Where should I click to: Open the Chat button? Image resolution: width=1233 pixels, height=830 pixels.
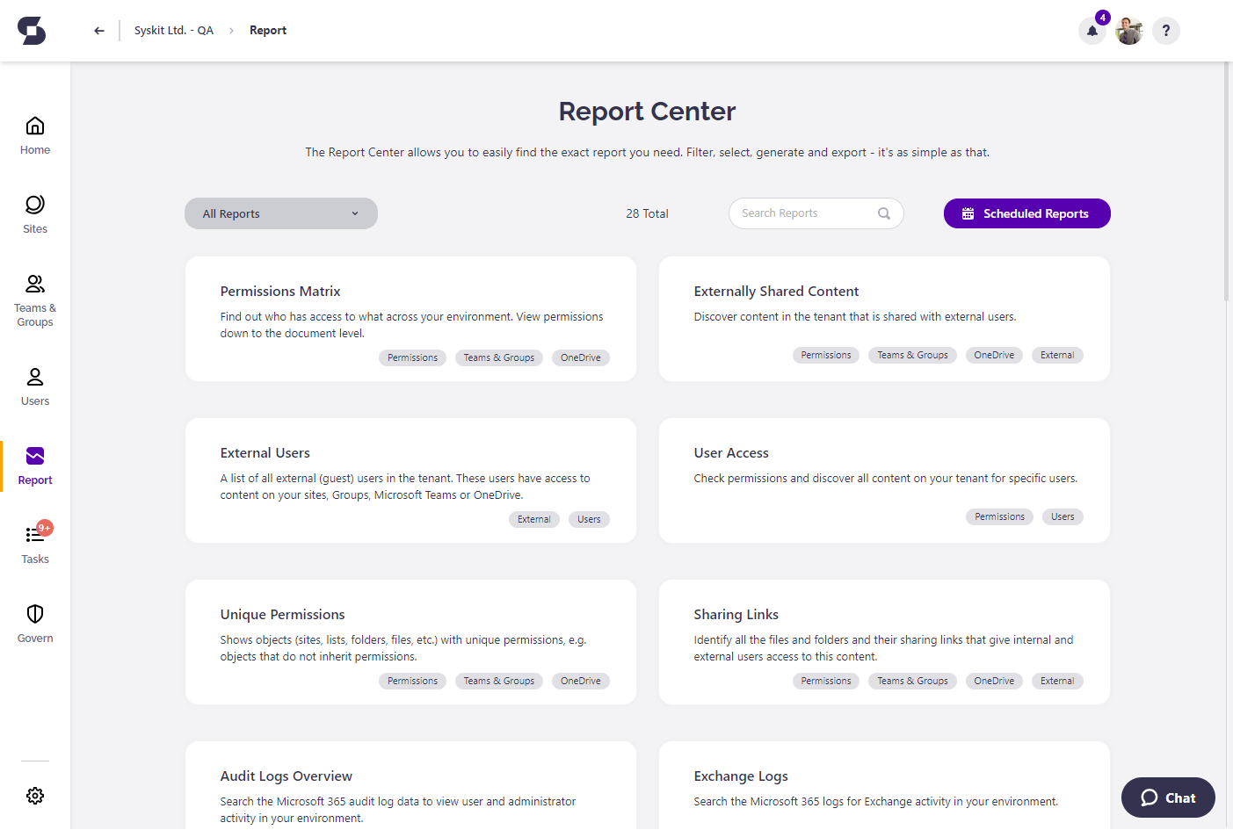(x=1168, y=798)
